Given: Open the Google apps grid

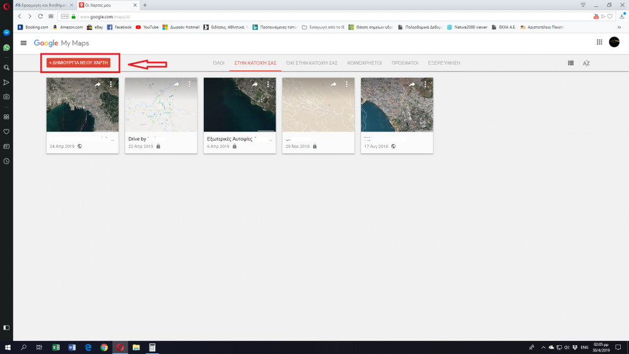Looking at the screenshot, I should point(599,42).
